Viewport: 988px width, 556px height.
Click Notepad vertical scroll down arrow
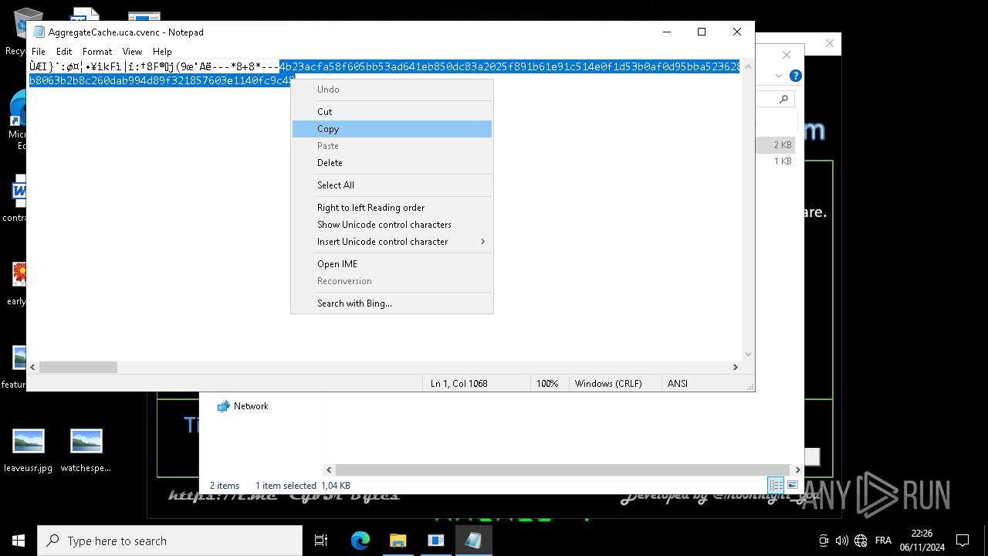pos(747,354)
